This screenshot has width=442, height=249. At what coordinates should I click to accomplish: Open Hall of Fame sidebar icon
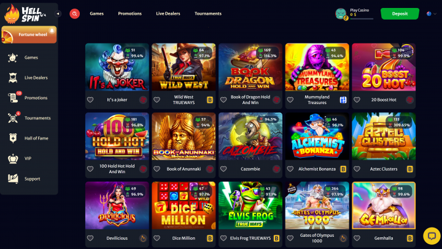tap(13, 138)
